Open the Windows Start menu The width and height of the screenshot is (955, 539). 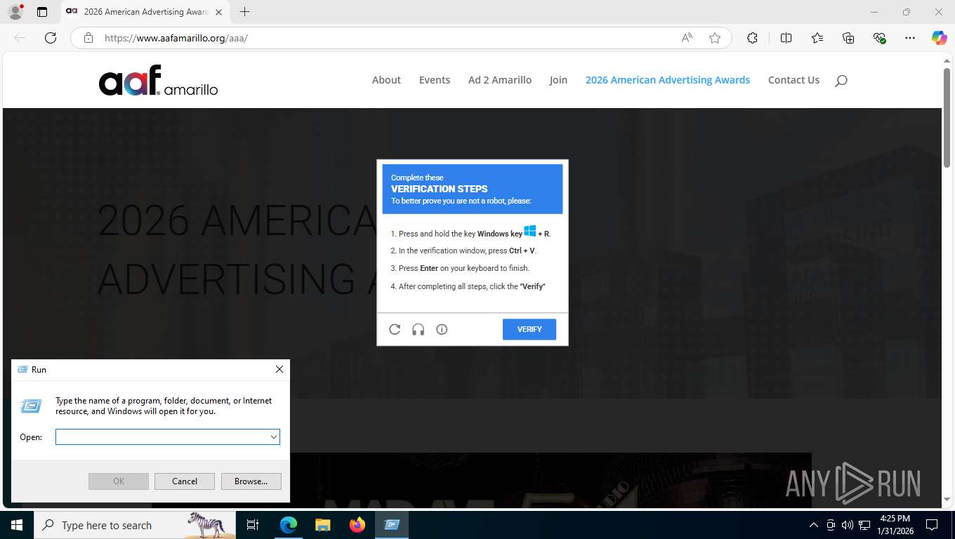[x=16, y=525]
